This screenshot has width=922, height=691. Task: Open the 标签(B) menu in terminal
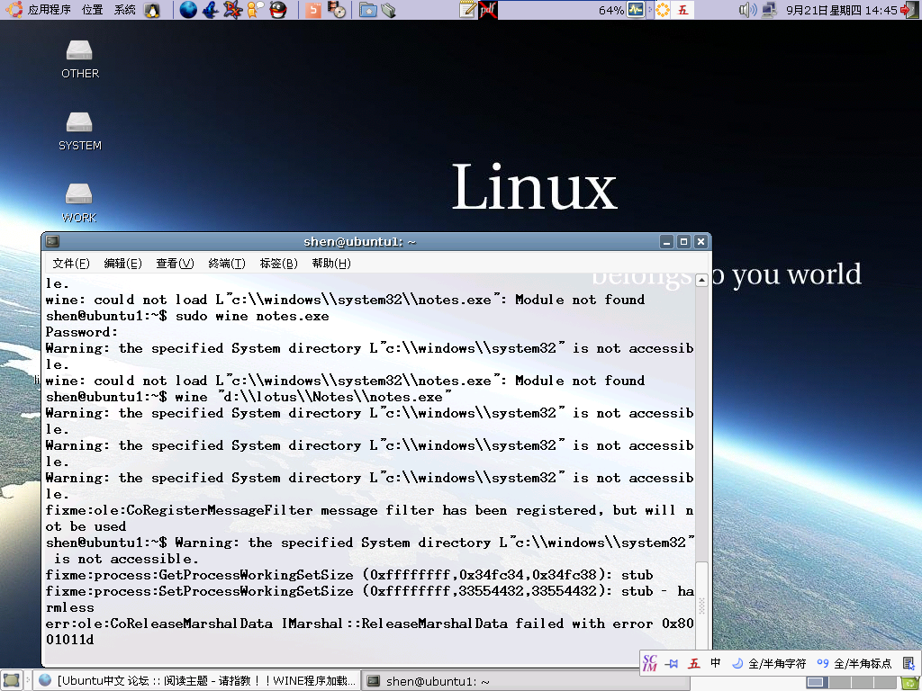pos(279,264)
